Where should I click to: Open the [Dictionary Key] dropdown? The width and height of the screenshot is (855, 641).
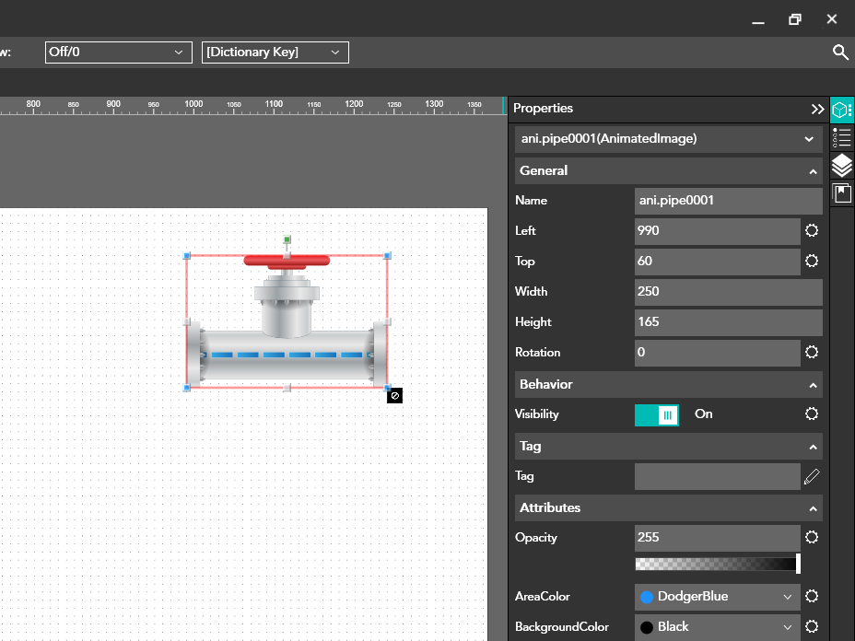point(275,52)
